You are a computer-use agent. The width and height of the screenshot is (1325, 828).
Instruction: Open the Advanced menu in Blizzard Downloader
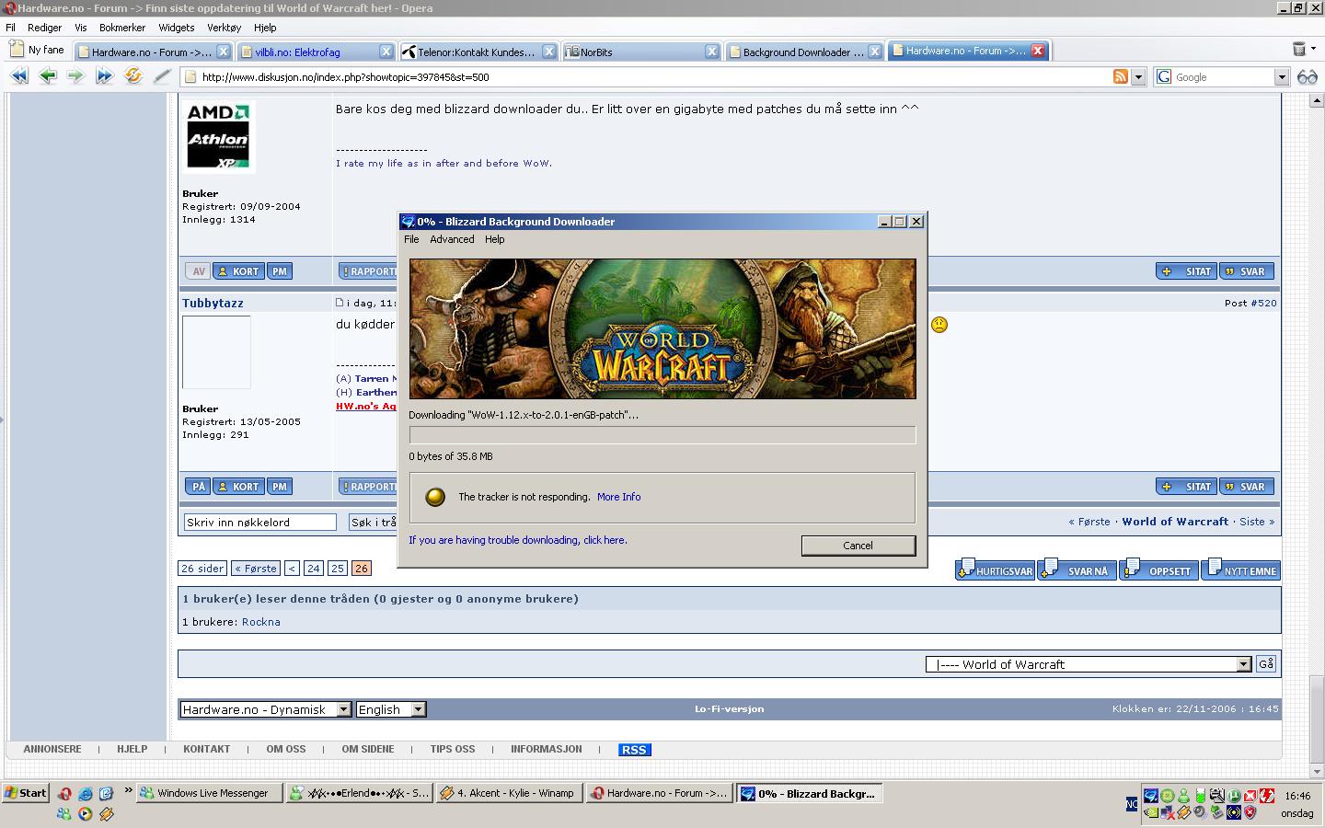coord(452,239)
